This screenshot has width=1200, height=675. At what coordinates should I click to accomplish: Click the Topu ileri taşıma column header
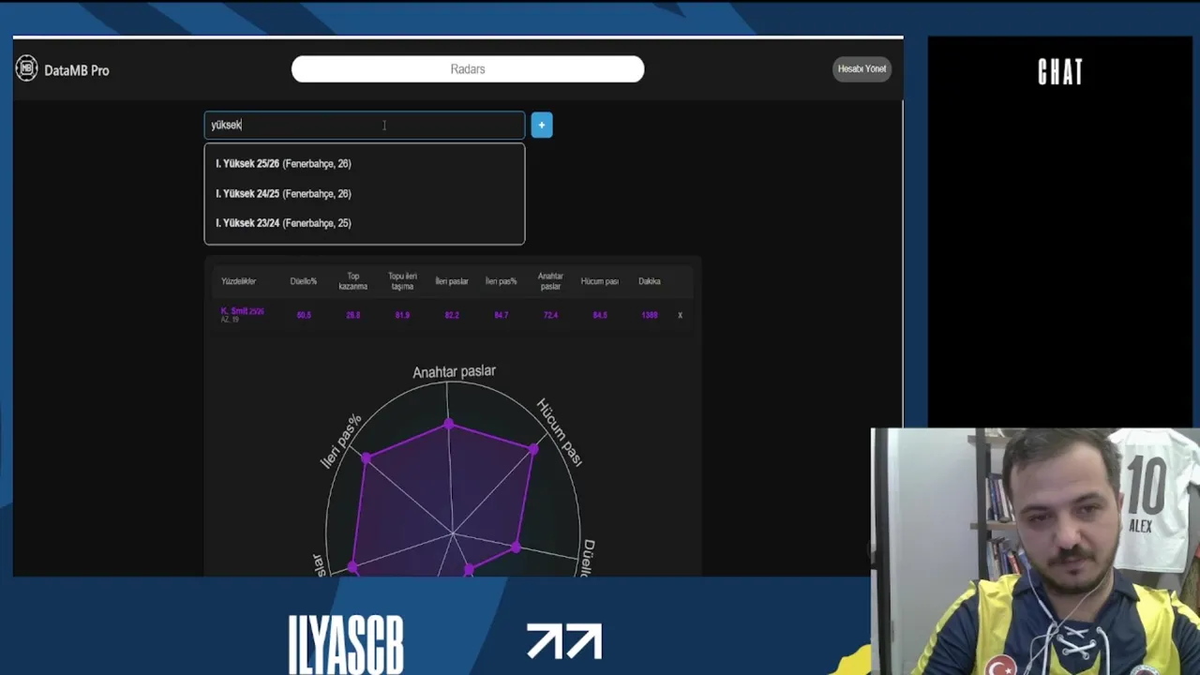tap(402, 281)
